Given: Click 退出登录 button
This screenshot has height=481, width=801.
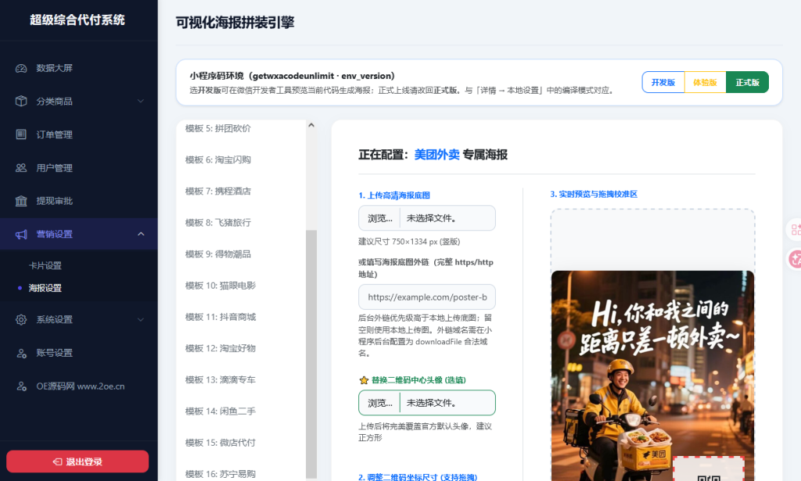Looking at the screenshot, I should click(x=77, y=461).
